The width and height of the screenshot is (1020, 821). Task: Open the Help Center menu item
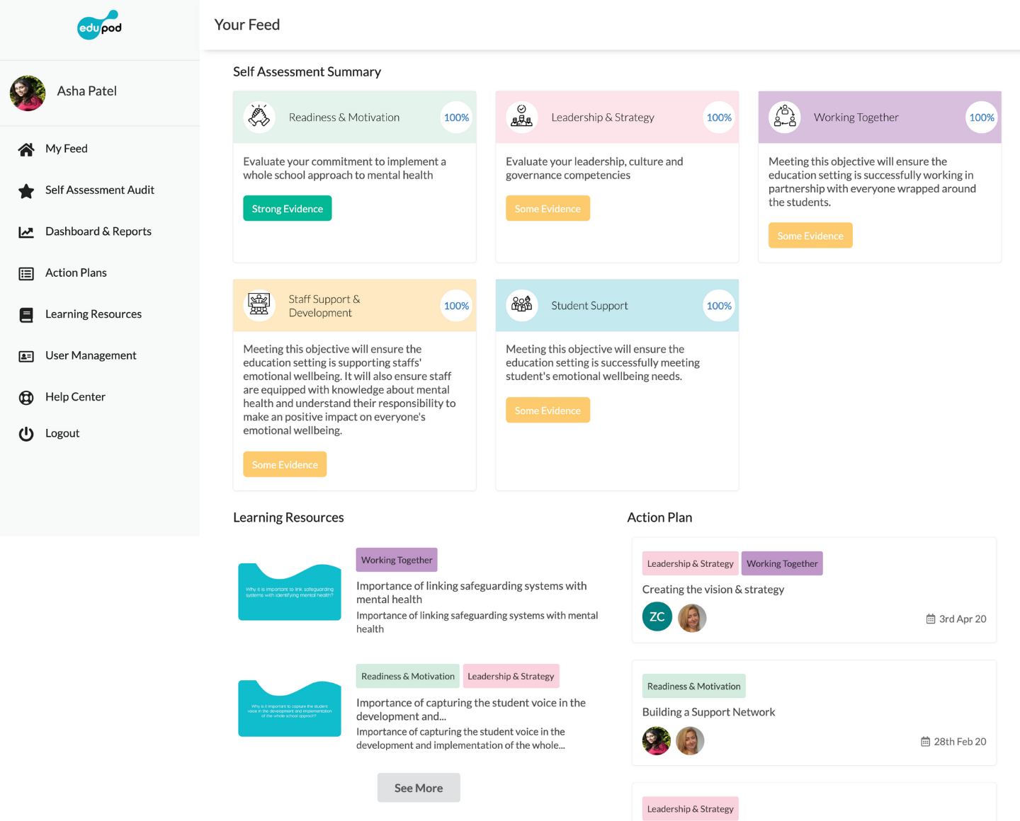[x=75, y=397]
